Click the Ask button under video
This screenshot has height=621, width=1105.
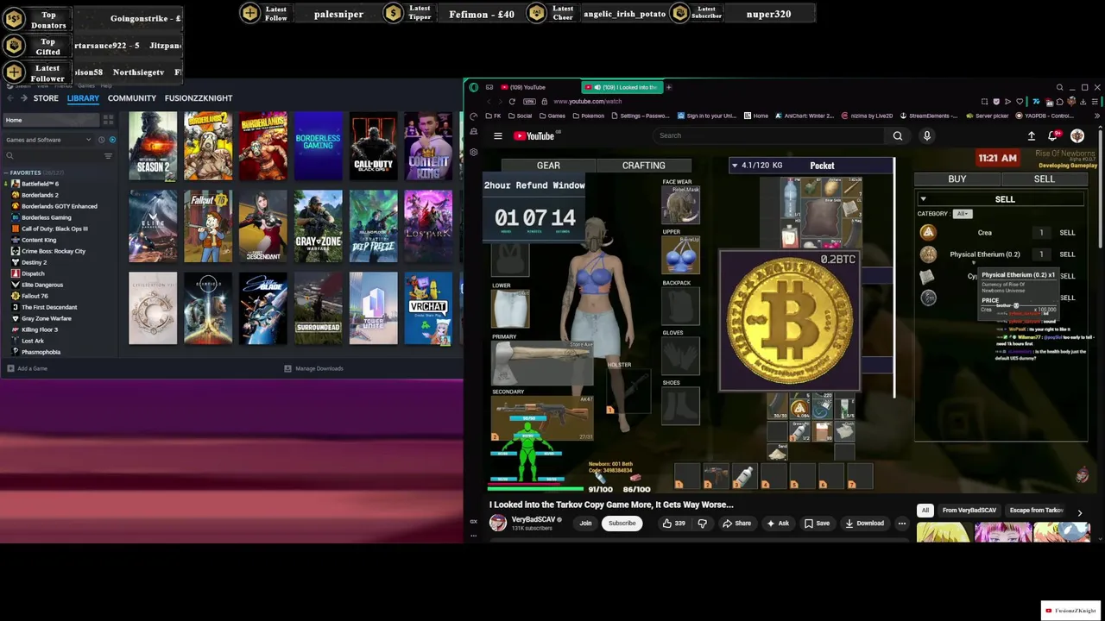click(778, 523)
